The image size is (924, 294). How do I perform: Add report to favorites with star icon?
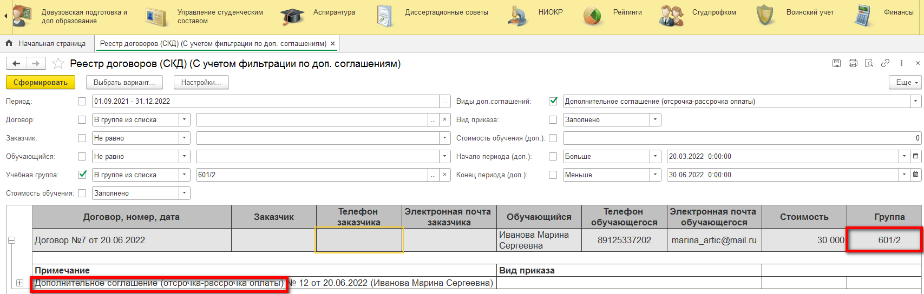[x=58, y=64]
